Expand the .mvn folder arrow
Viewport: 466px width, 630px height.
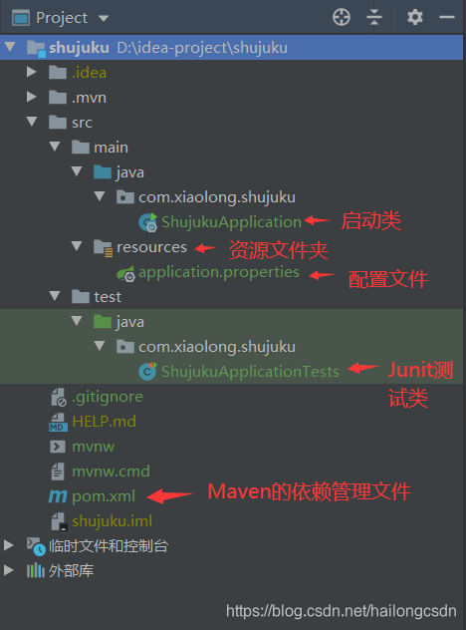(x=31, y=97)
